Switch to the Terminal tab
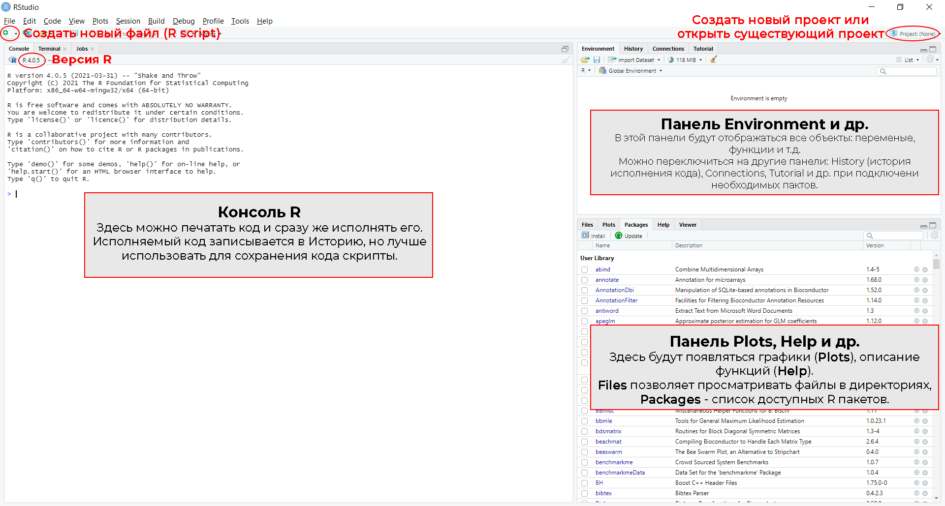 click(x=49, y=49)
